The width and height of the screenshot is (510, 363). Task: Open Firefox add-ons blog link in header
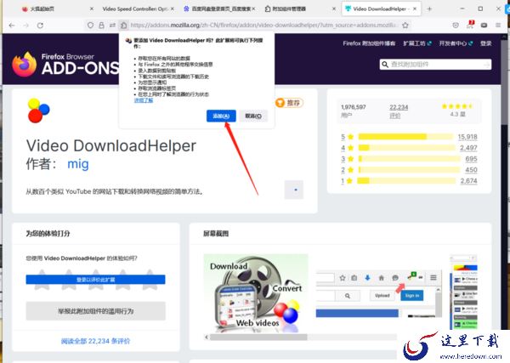369,43
